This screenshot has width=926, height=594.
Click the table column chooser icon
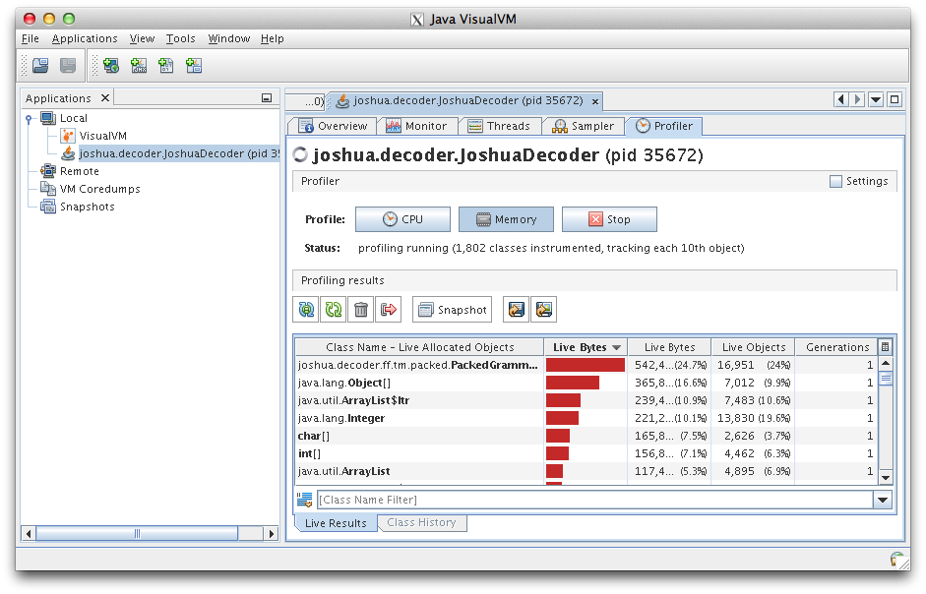885,347
